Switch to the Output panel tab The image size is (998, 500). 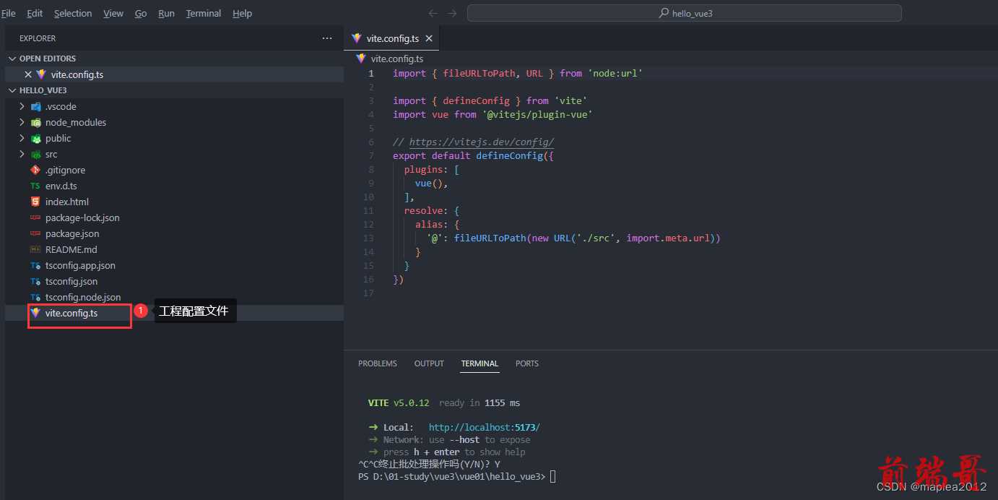click(x=429, y=363)
